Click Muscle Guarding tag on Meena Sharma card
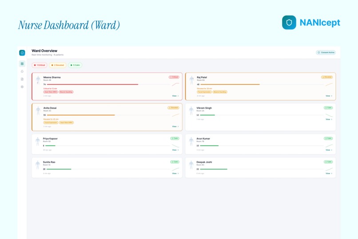Image resolution: width=358 pixels, height=239 pixels. pyautogui.click(x=66, y=92)
